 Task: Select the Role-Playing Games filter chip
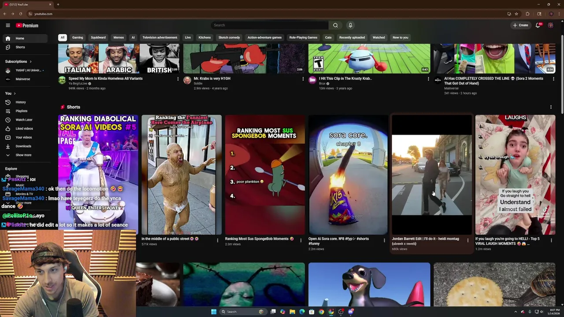303,37
